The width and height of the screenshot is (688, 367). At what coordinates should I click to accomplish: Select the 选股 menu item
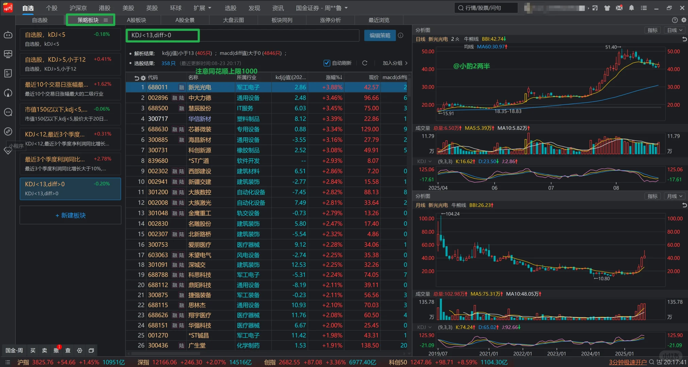230,8
